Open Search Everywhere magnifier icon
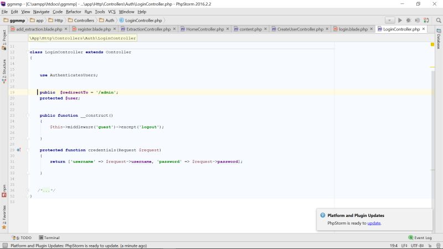Image resolution: width=443 pixels, height=249 pixels. 439,20
